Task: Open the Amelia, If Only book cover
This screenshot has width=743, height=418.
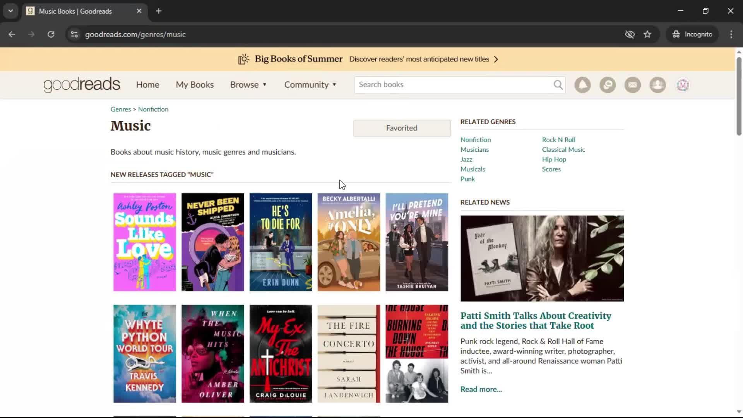Action: coord(349,242)
